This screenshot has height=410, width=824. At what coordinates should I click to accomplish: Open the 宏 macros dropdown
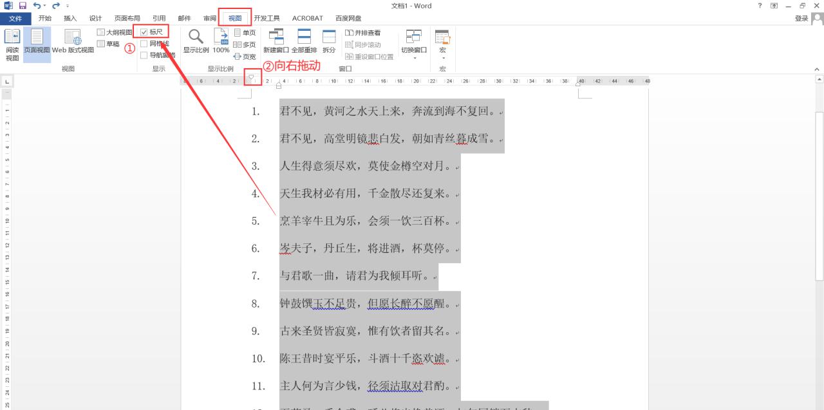[442, 44]
